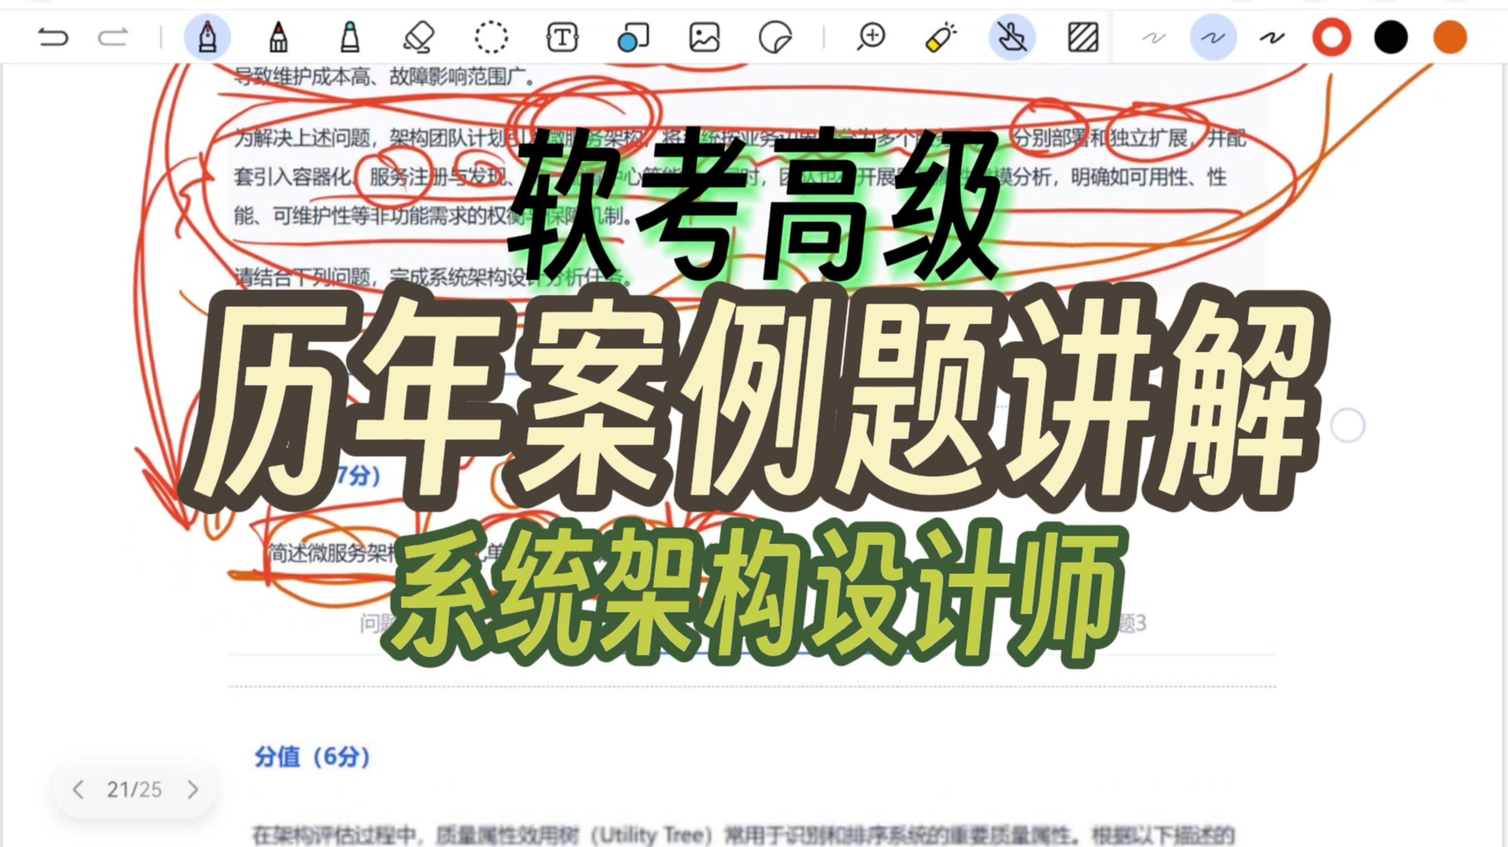The height and width of the screenshot is (847, 1508).
Task: Open the zoom magnifier tool
Action: click(x=871, y=37)
